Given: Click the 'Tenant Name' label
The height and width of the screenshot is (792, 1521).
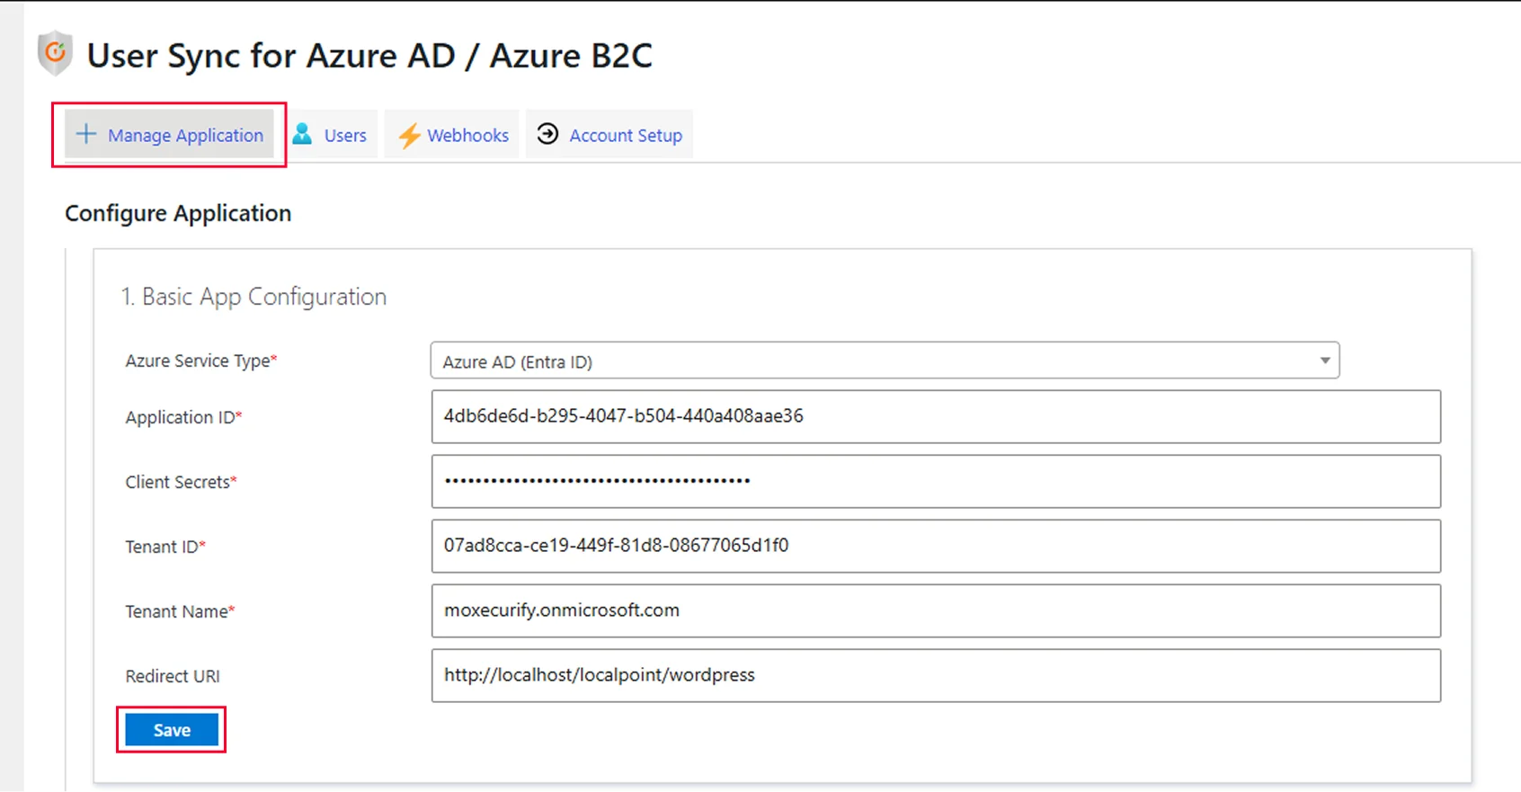Looking at the screenshot, I should (x=180, y=611).
